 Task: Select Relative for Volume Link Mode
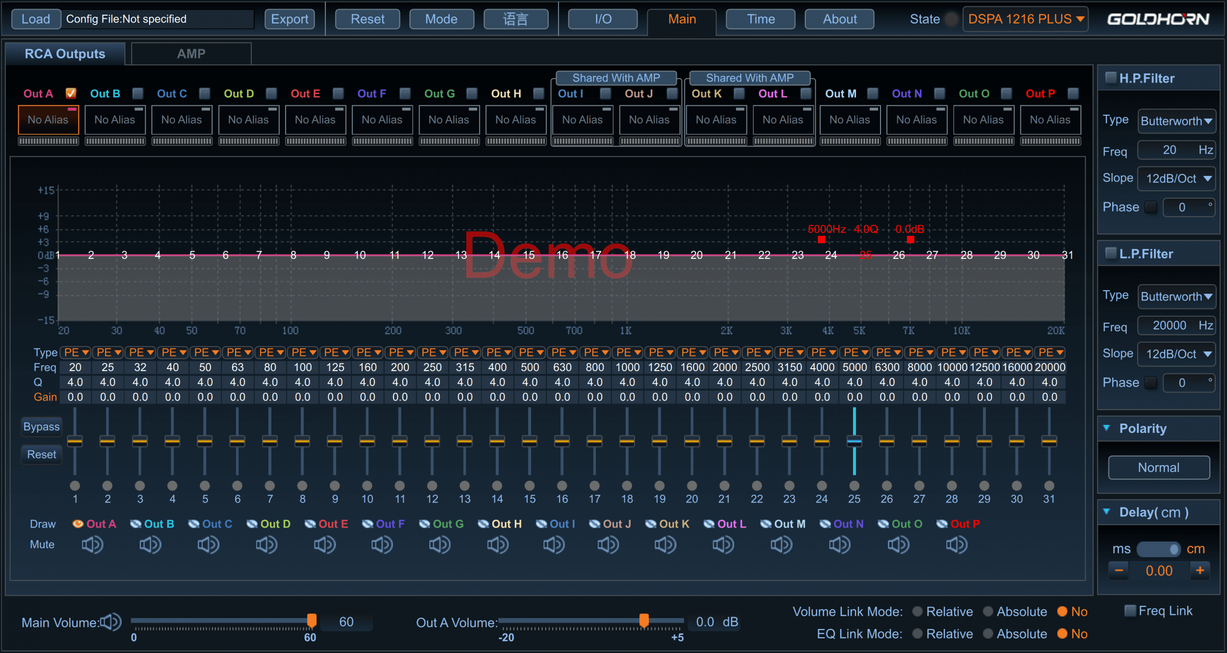click(x=917, y=611)
